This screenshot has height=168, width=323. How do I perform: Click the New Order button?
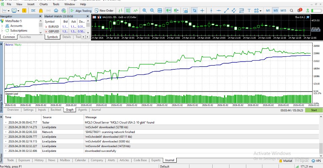point(104,10)
